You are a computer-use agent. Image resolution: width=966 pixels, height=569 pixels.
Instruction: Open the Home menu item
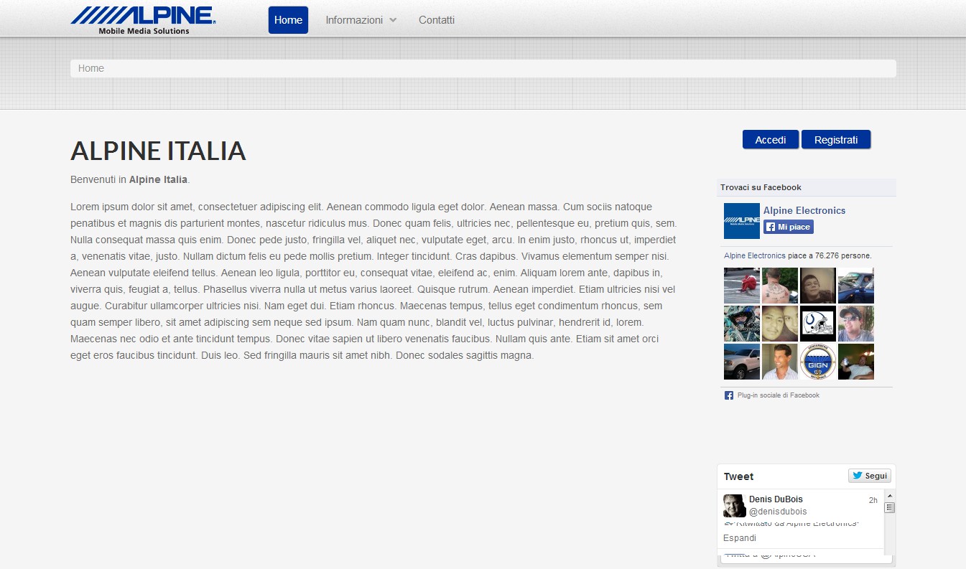(x=288, y=20)
